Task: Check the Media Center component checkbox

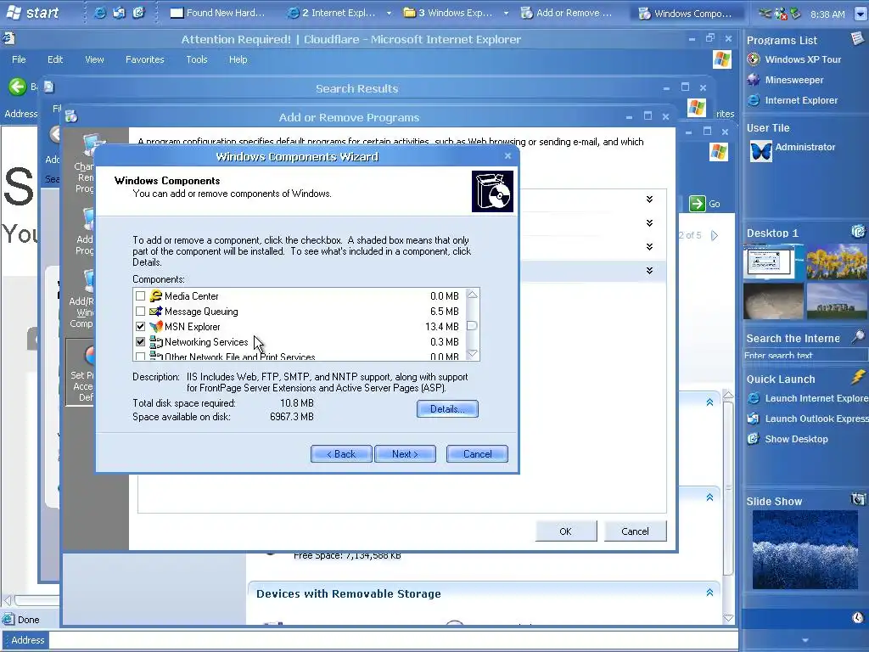Action: pos(140,296)
